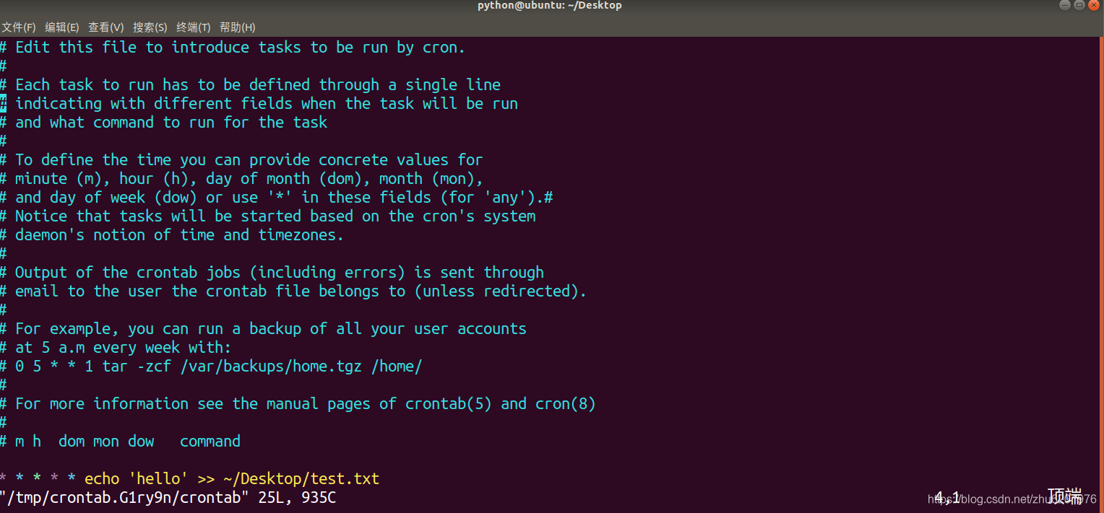Click the cursor position indicator 4,1
The width and height of the screenshot is (1104, 513).
pyautogui.click(x=948, y=497)
